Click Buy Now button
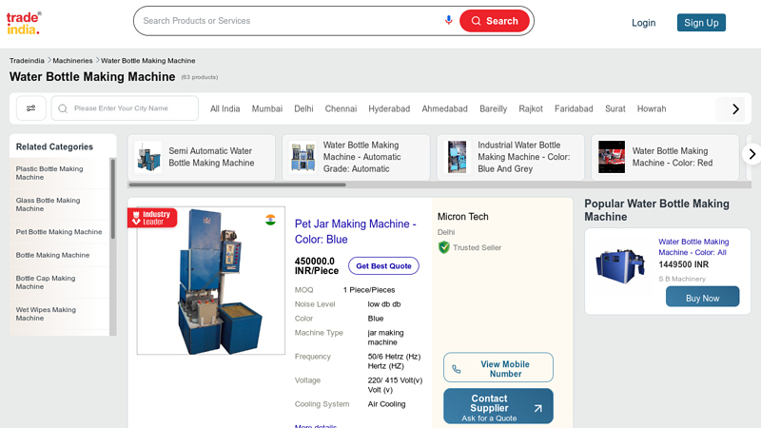Image resolution: width=761 pixels, height=428 pixels. click(702, 297)
